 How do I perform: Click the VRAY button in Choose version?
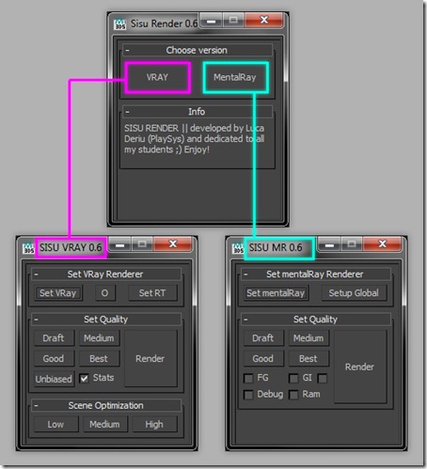pos(158,77)
